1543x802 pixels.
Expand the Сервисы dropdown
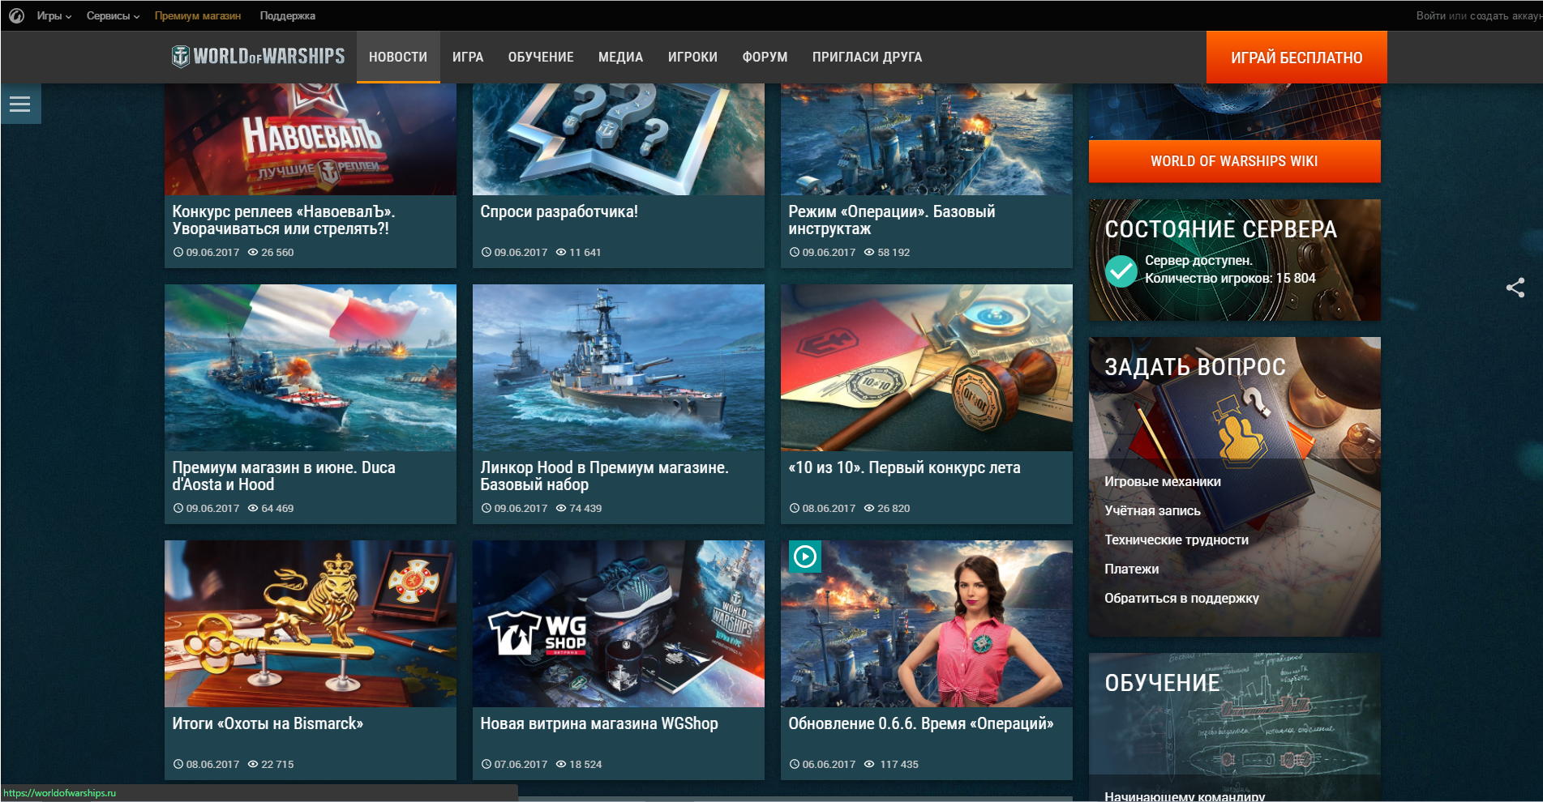tap(113, 15)
